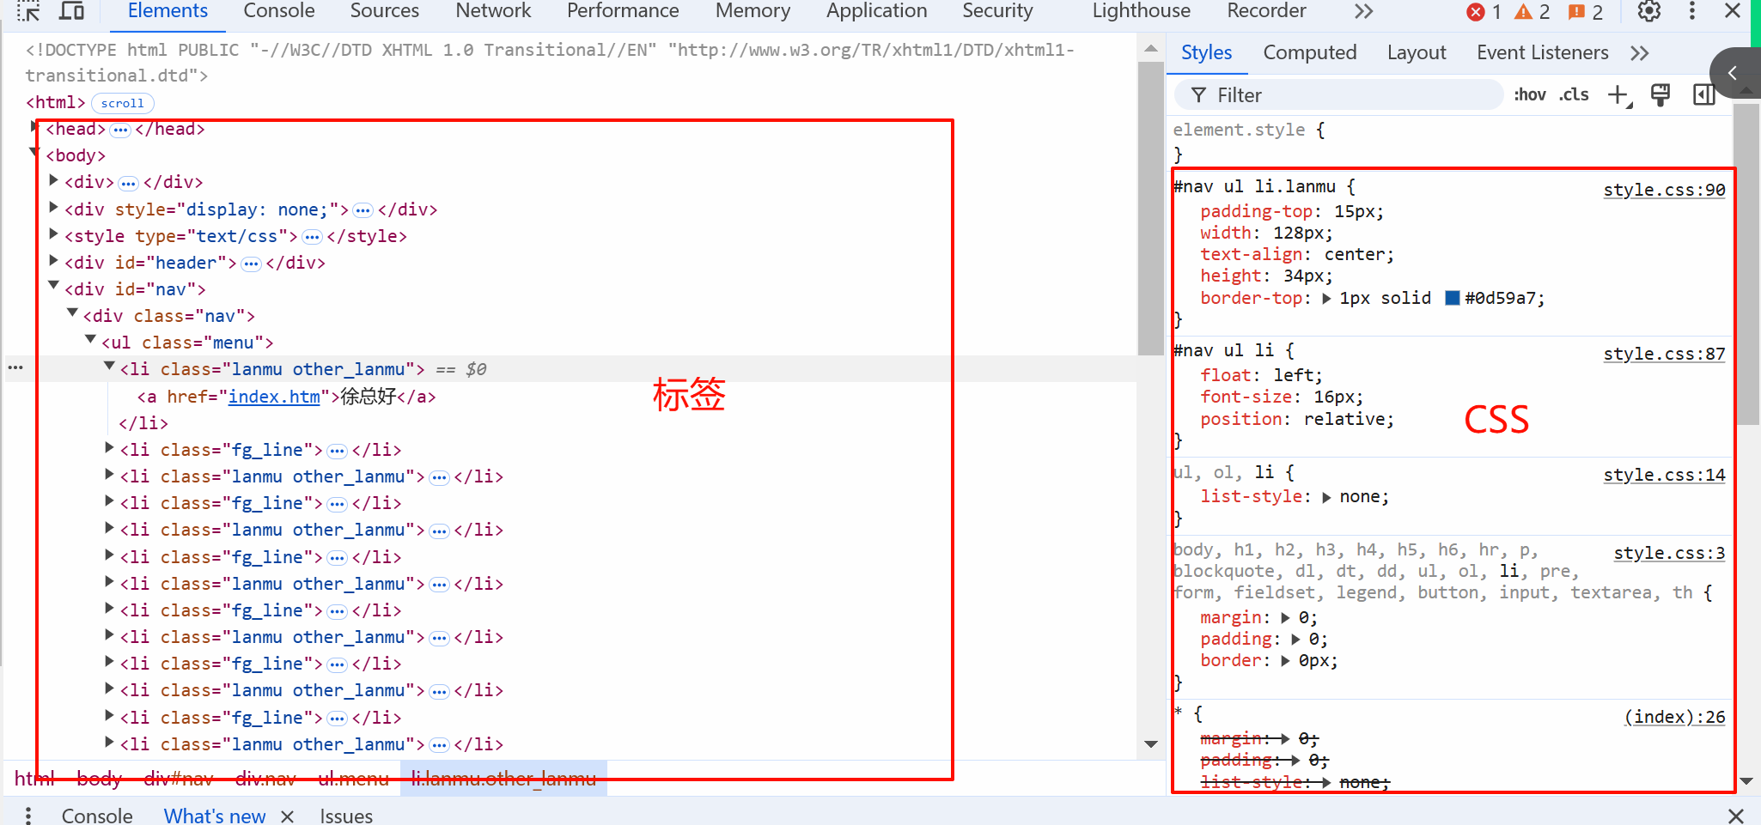Open DevTools settings gear
The width and height of the screenshot is (1761, 825).
point(1648,11)
